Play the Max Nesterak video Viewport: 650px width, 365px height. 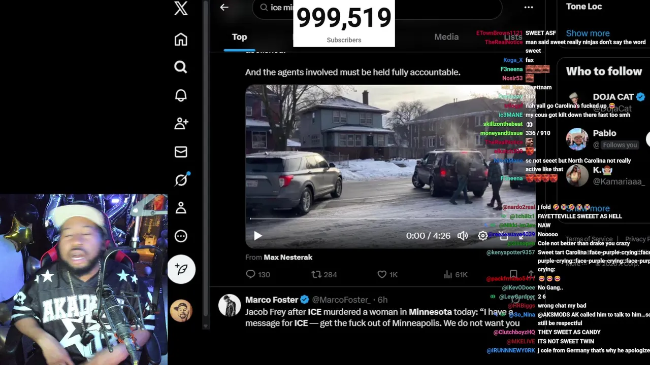click(257, 236)
